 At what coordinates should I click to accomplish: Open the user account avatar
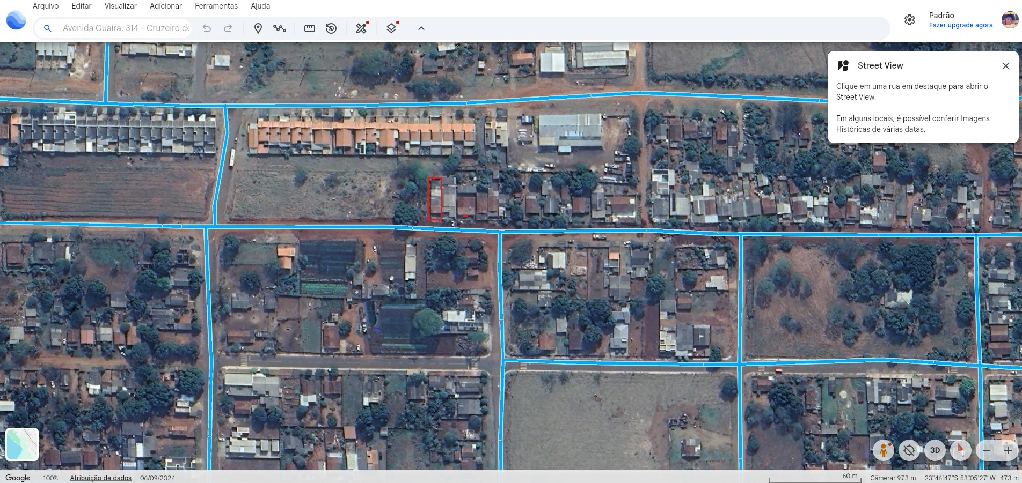coord(1010,20)
